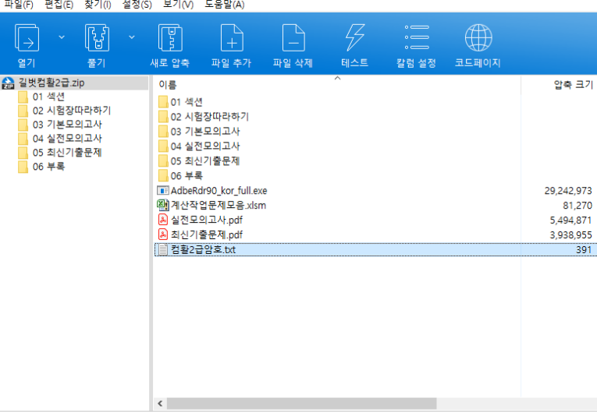597x412 pixels.
Task: Click the 03 기본모의고사 folder icon in file list
Action: (x=163, y=132)
